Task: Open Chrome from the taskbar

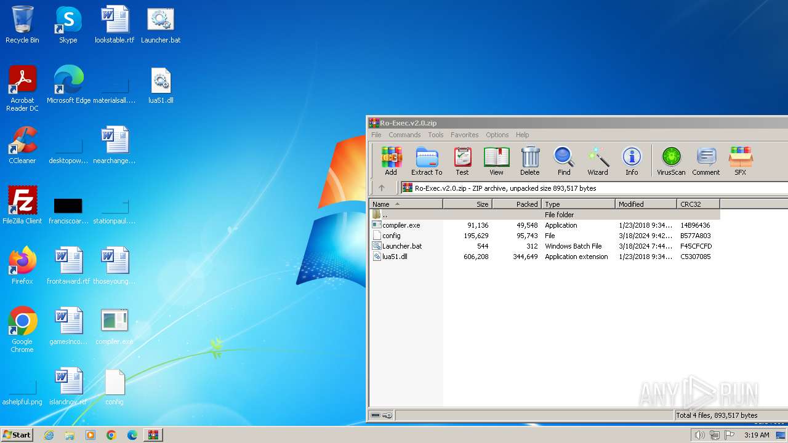Action: (x=111, y=435)
